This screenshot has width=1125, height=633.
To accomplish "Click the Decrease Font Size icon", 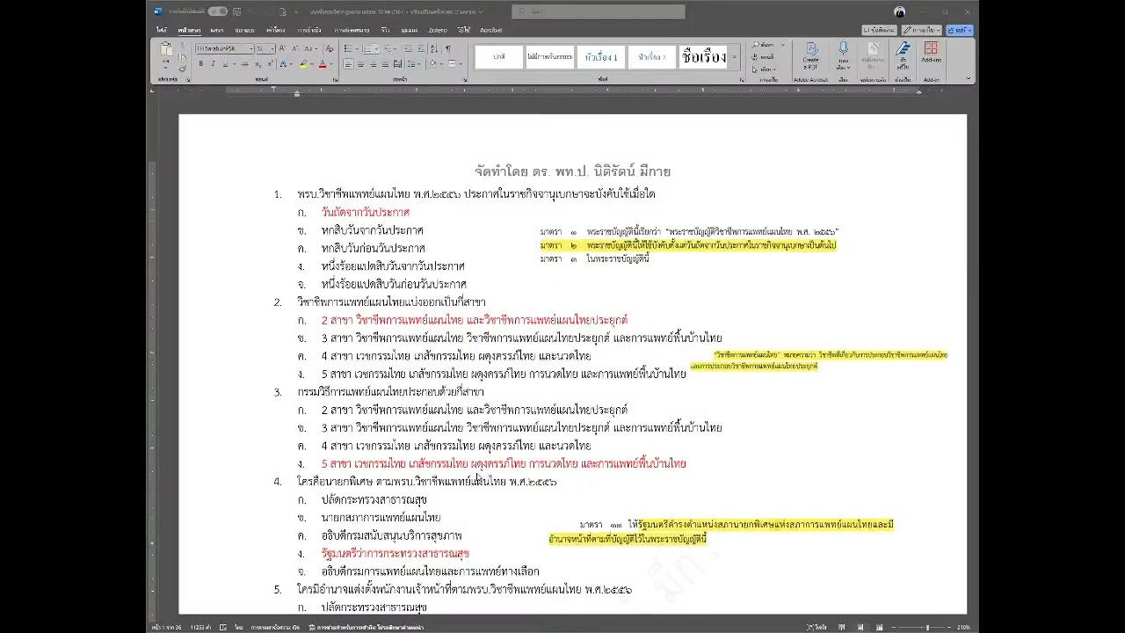I will click(x=295, y=48).
